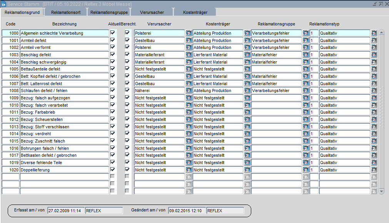The image size is (389, 223).
Task: Open Kostenträger value list for code 1017
Action: (x=247, y=155)
